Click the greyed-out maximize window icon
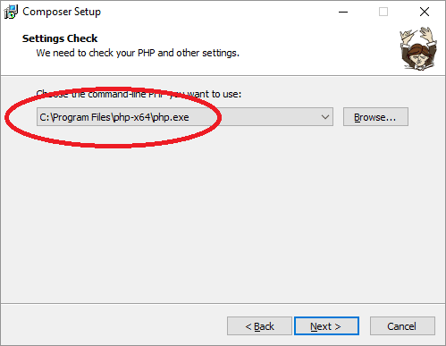The height and width of the screenshot is (346, 446). pos(383,12)
